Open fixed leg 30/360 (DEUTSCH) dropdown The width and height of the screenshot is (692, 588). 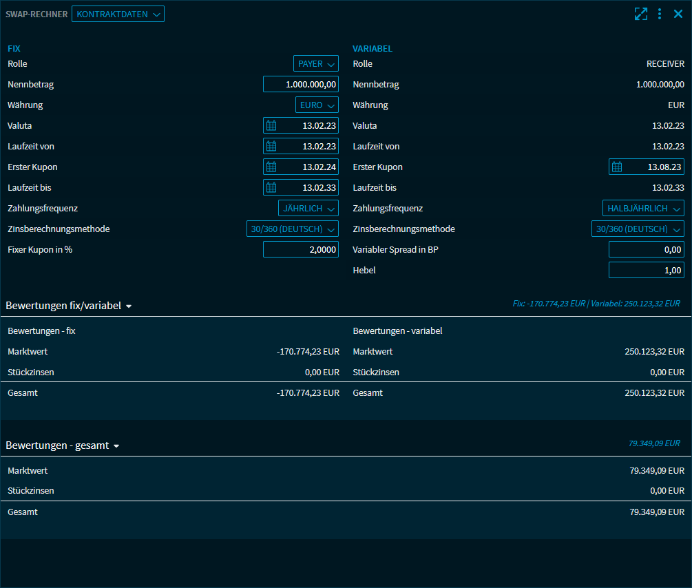[292, 229]
